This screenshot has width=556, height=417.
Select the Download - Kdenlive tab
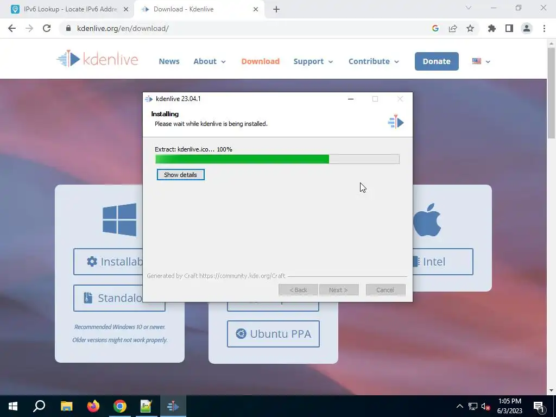pyautogui.click(x=200, y=9)
